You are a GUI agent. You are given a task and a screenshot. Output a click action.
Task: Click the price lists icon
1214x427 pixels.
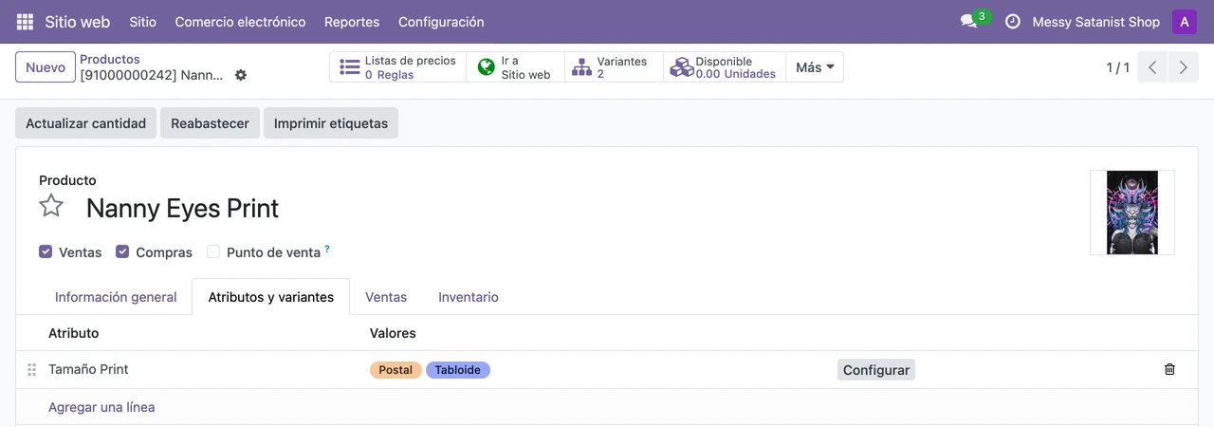point(349,67)
